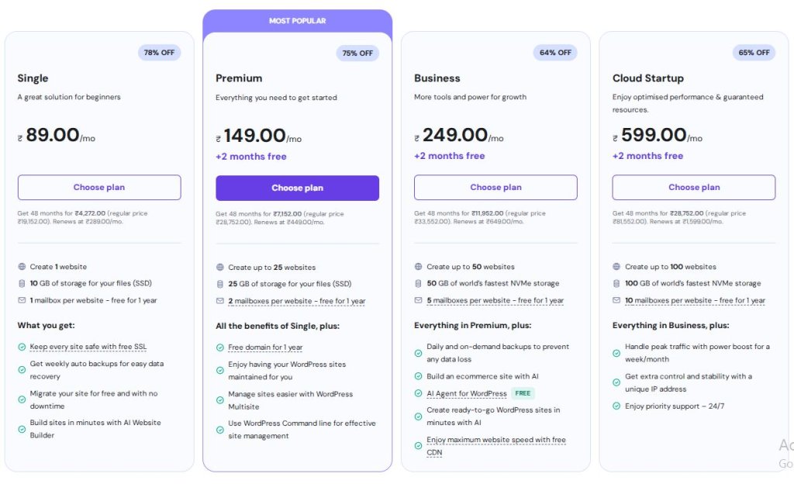794x484 pixels.
Task: Click the checkmark beside Free domain for 1 year
Action: [x=220, y=347]
